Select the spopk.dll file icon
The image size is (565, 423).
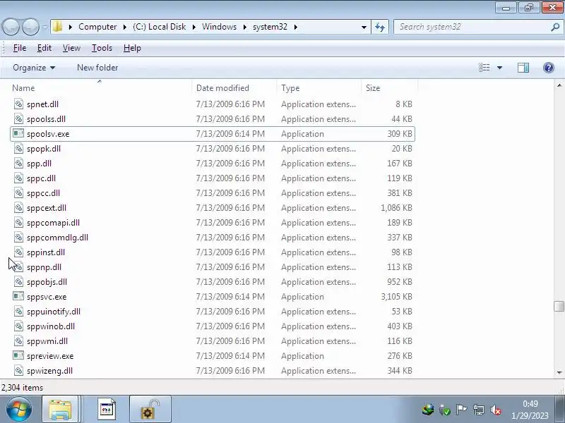[19, 149]
